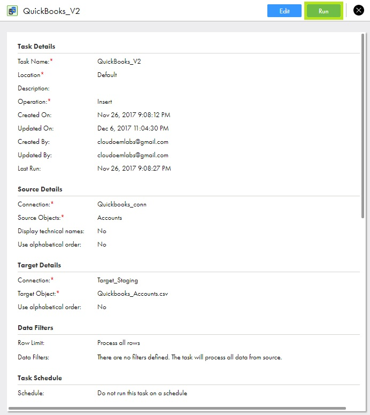Click the vertical scrollbar on the right
Image resolution: width=370 pixels, height=415 pixels.
click(363, 126)
